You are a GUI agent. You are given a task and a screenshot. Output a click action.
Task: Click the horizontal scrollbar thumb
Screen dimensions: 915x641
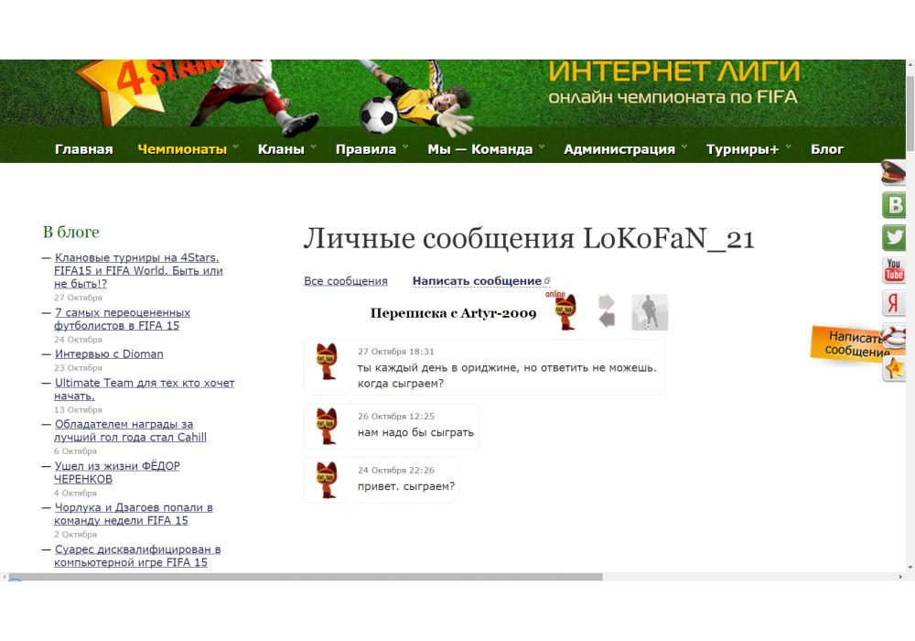(x=306, y=577)
